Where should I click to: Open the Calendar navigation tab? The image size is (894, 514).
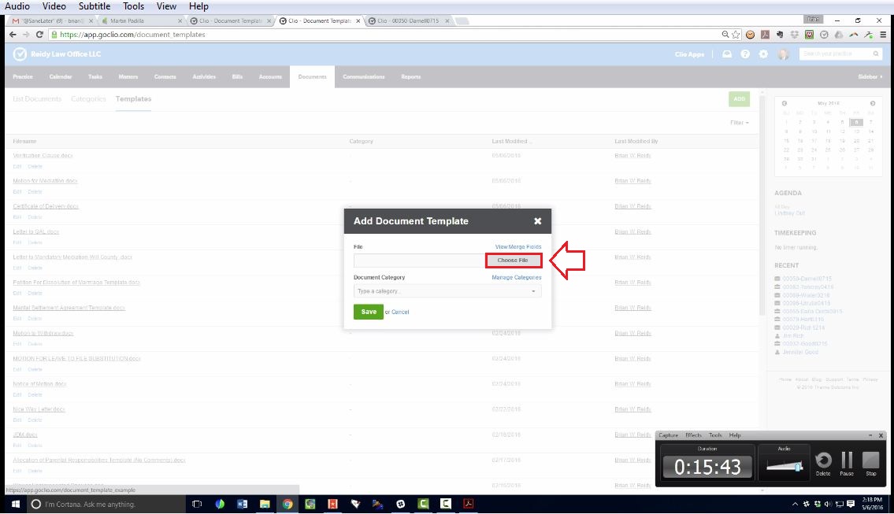(x=61, y=77)
